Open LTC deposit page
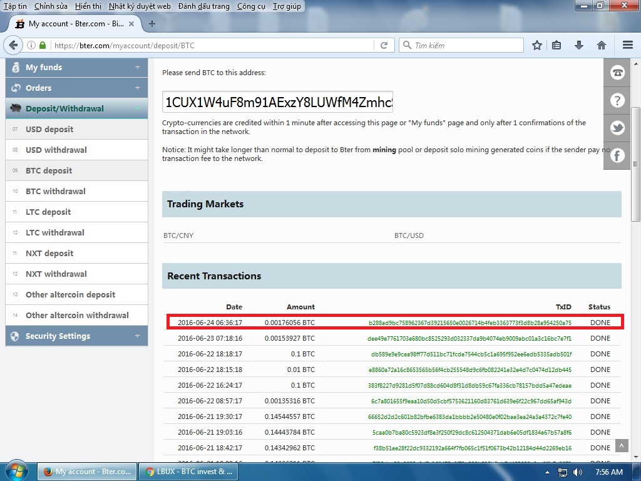This screenshot has width=641, height=481. pyautogui.click(x=76, y=212)
